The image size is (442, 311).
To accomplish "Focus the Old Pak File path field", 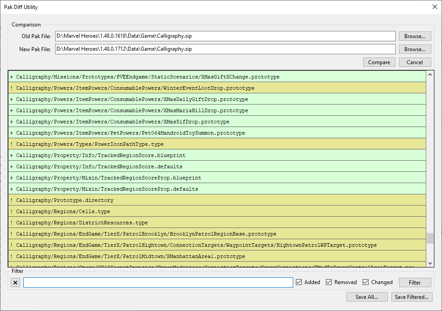I will point(225,36).
